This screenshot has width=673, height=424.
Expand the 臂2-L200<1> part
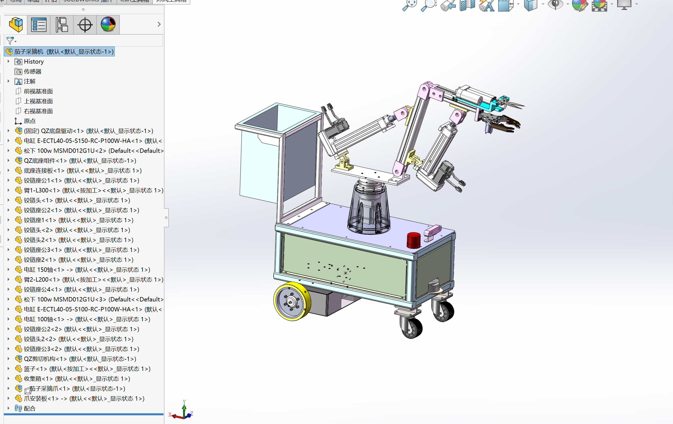[x=8, y=279]
